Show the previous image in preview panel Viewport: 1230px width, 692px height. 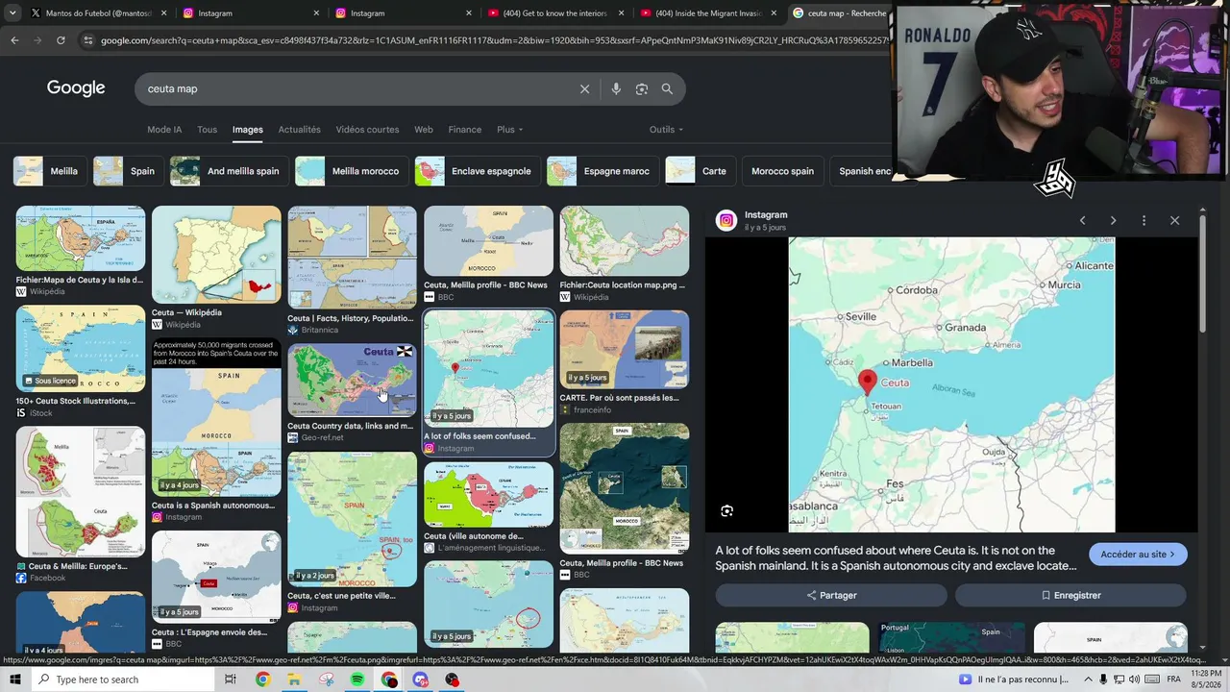pyautogui.click(x=1082, y=220)
